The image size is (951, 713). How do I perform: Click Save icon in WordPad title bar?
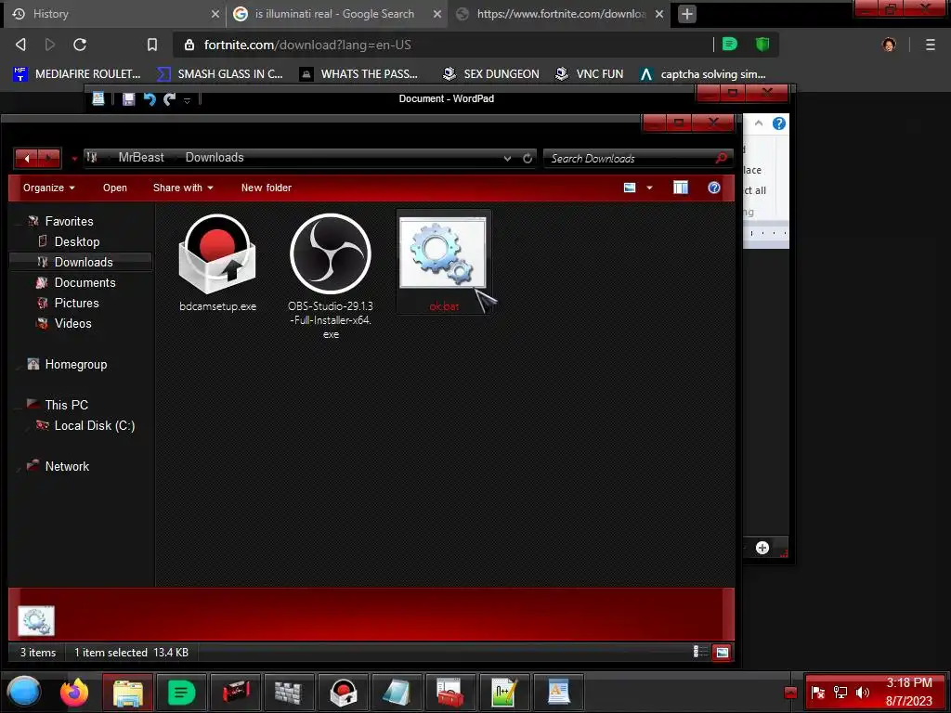[128, 98]
